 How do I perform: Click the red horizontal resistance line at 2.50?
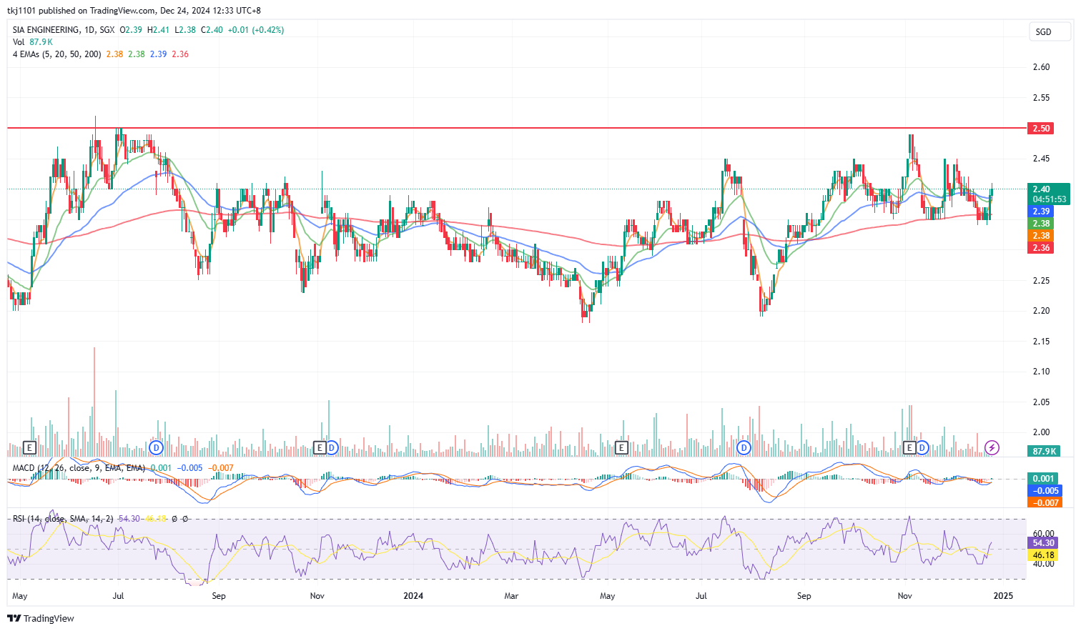(516, 128)
